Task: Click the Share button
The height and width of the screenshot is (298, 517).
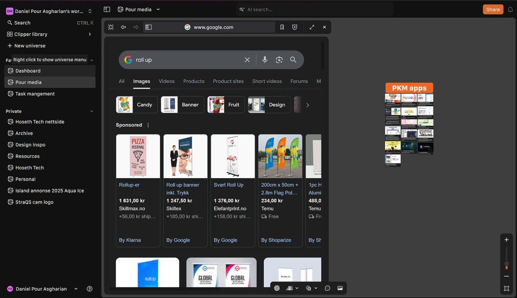Action: [493, 9]
